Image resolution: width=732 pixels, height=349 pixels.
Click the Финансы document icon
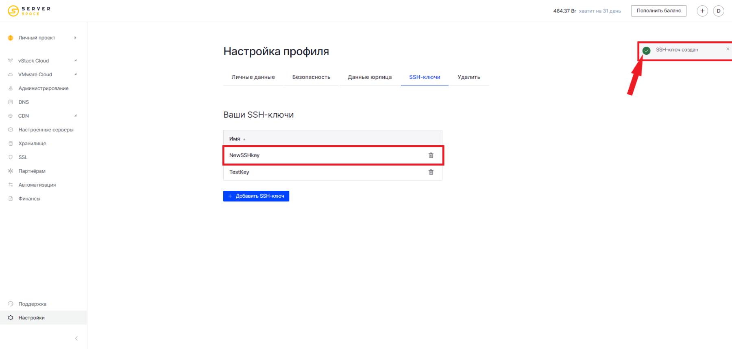(x=11, y=198)
